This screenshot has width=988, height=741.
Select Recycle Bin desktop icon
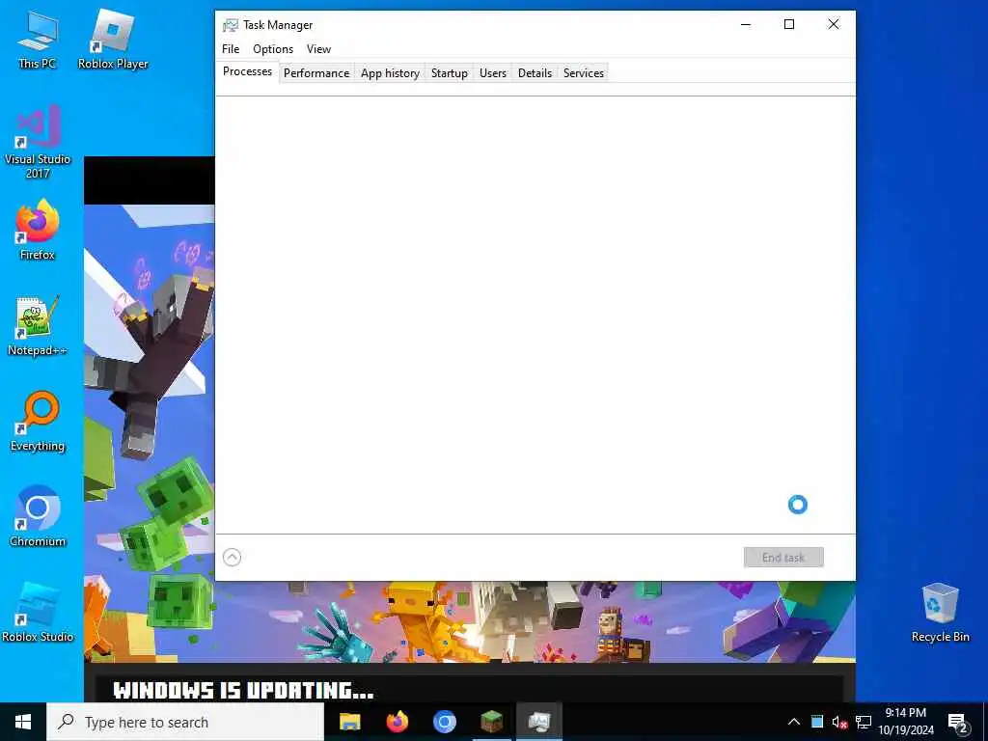[x=940, y=613]
